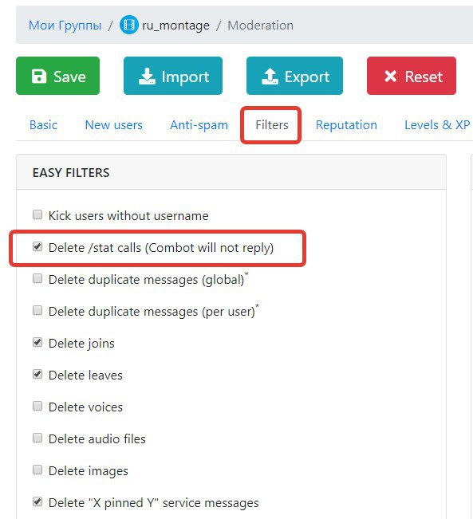Uncheck Delete /stat calls checkbox
Image resolution: width=473 pixels, height=519 pixels.
(37, 246)
